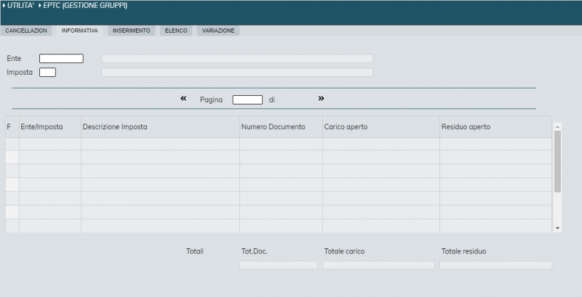
Task: Go to next page with » arrow
Action: [321, 99]
